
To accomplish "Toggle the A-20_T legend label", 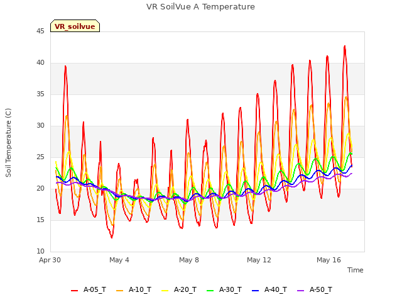I will [185, 289].
